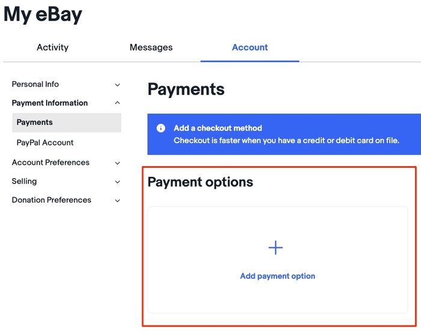Click the My eBay page heading
This screenshot has width=421, height=335.
click(43, 15)
